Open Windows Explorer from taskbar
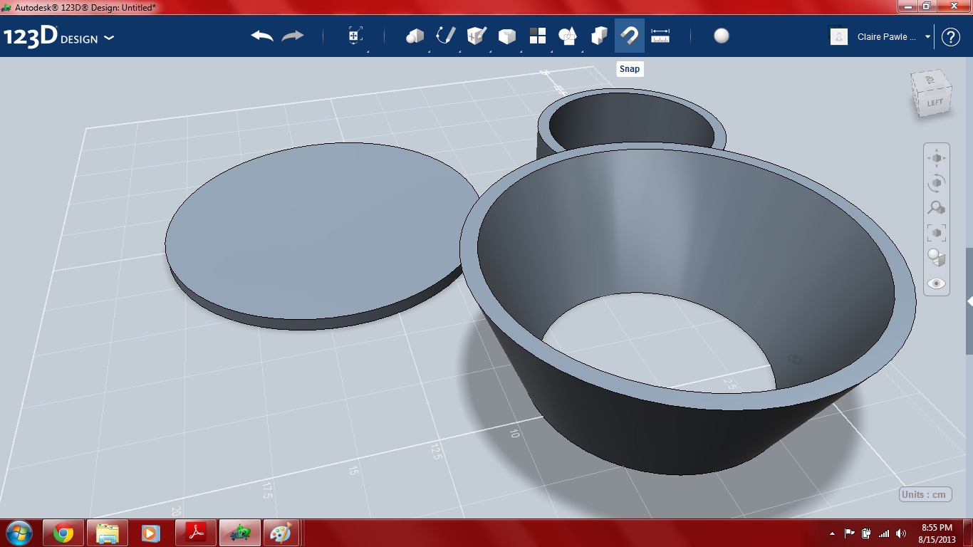This screenshot has width=973, height=547. point(107,533)
